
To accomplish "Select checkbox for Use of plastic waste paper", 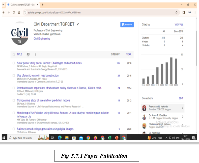I will click(x=14, y=76).
